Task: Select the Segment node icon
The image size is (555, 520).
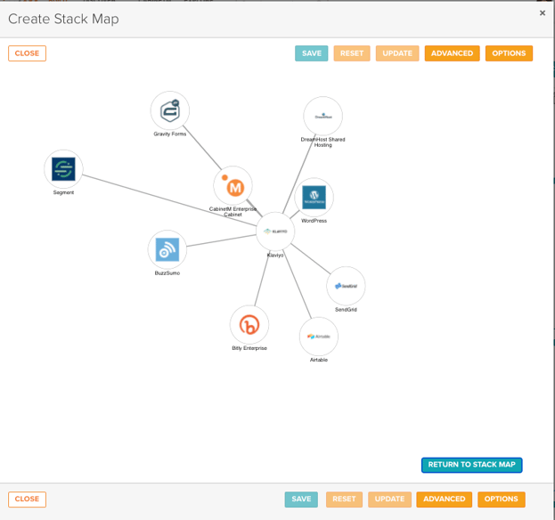Action: pyautogui.click(x=63, y=169)
